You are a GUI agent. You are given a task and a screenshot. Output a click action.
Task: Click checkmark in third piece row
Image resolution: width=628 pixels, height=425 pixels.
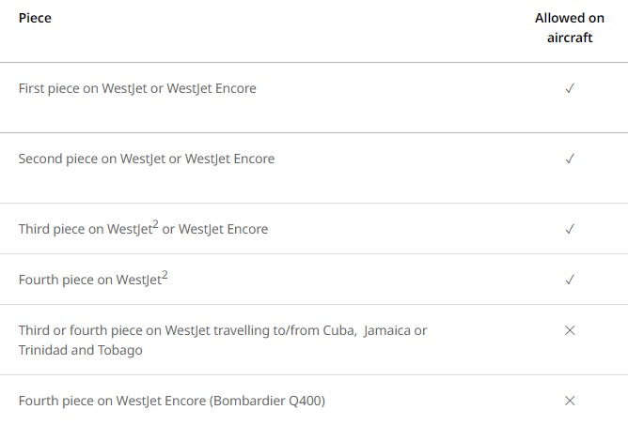coord(570,229)
